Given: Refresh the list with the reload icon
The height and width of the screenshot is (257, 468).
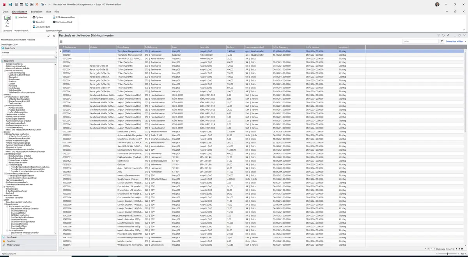Looking at the screenshot, I should [443, 35].
